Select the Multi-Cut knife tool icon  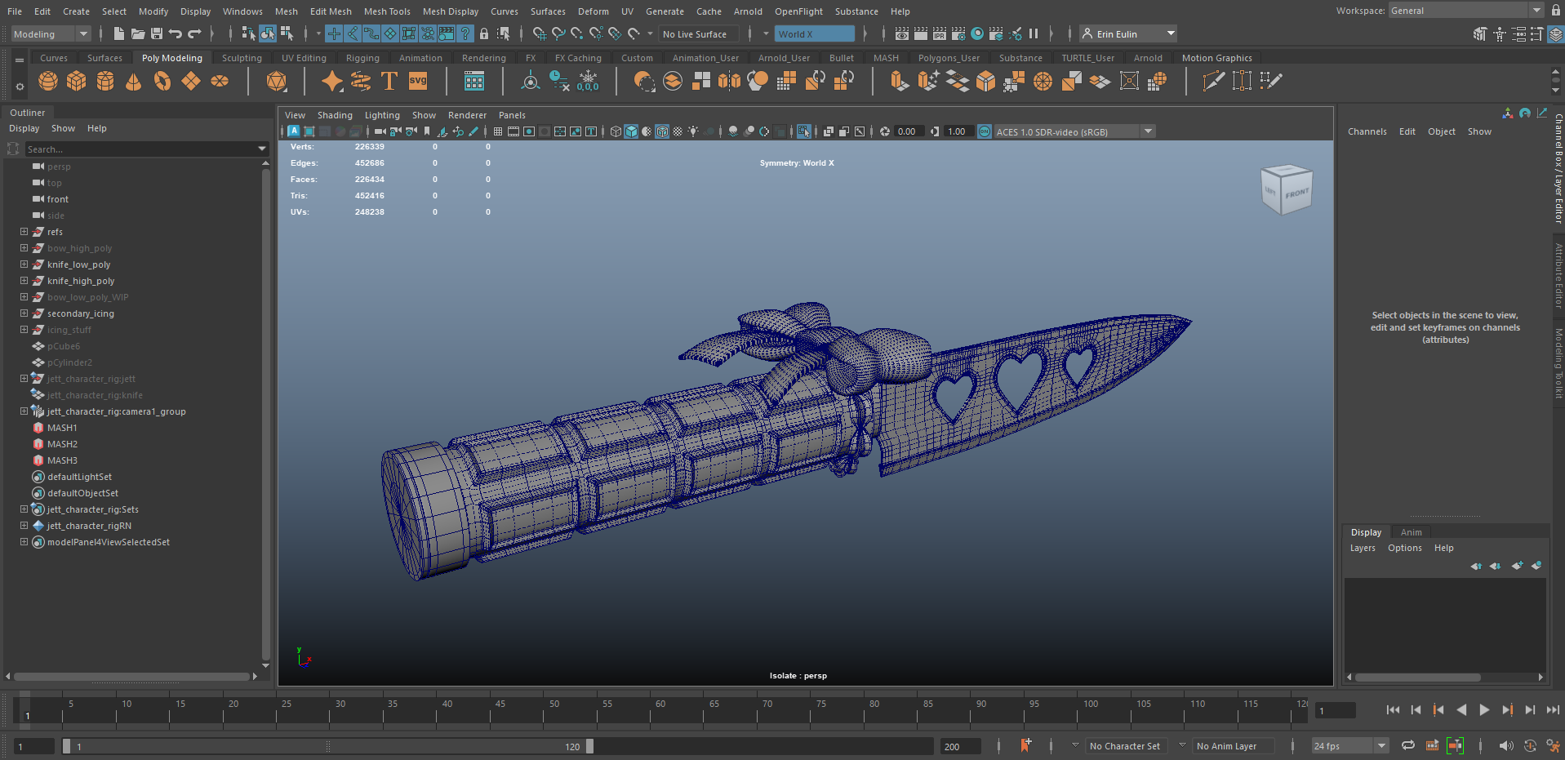(x=1213, y=82)
